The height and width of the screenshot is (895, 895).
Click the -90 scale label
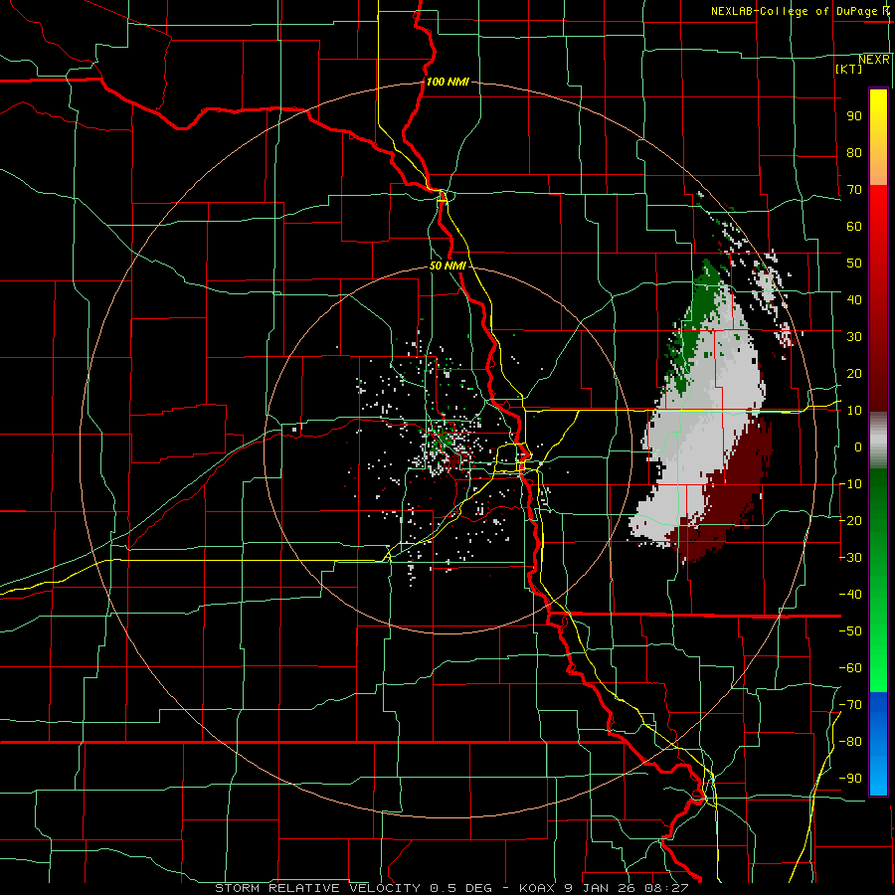coord(851,779)
